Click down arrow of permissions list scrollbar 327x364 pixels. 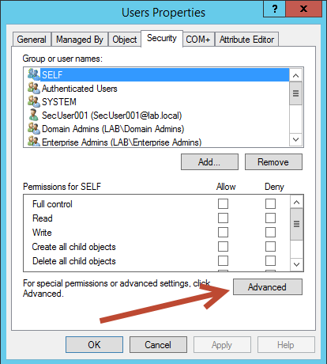pyautogui.click(x=296, y=264)
